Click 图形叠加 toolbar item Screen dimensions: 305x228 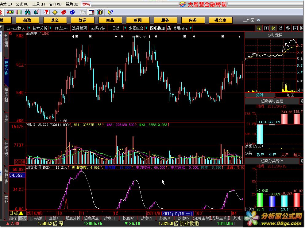(x=157, y=28)
